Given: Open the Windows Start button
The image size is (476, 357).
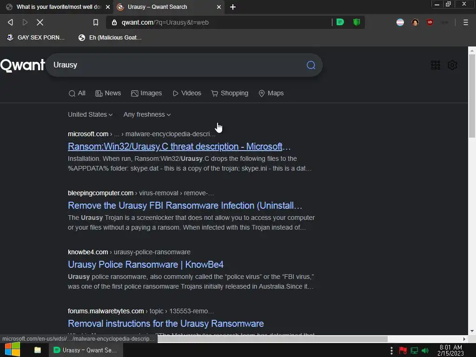Looking at the screenshot, I should [13, 350].
